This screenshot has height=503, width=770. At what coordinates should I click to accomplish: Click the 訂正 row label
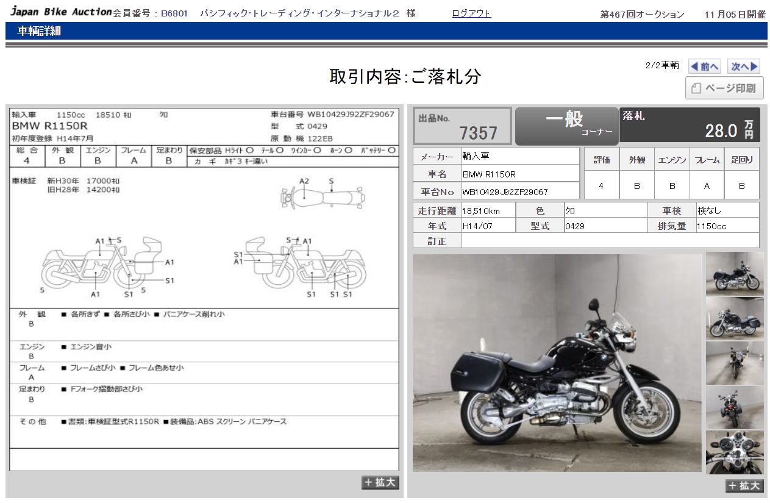tap(437, 241)
